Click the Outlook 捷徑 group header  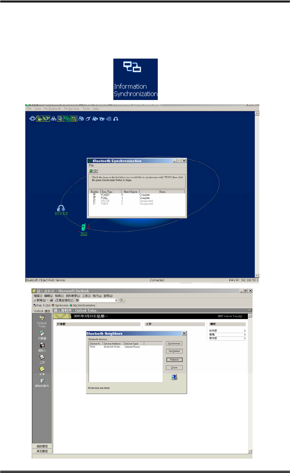tap(42, 311)
